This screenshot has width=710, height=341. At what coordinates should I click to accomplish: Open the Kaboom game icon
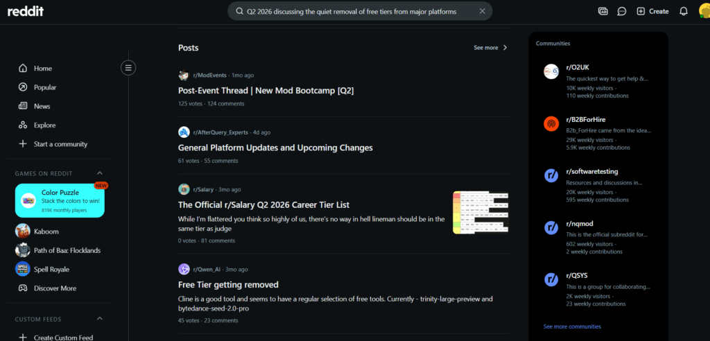pyautogui.click(x=23, y=231)
